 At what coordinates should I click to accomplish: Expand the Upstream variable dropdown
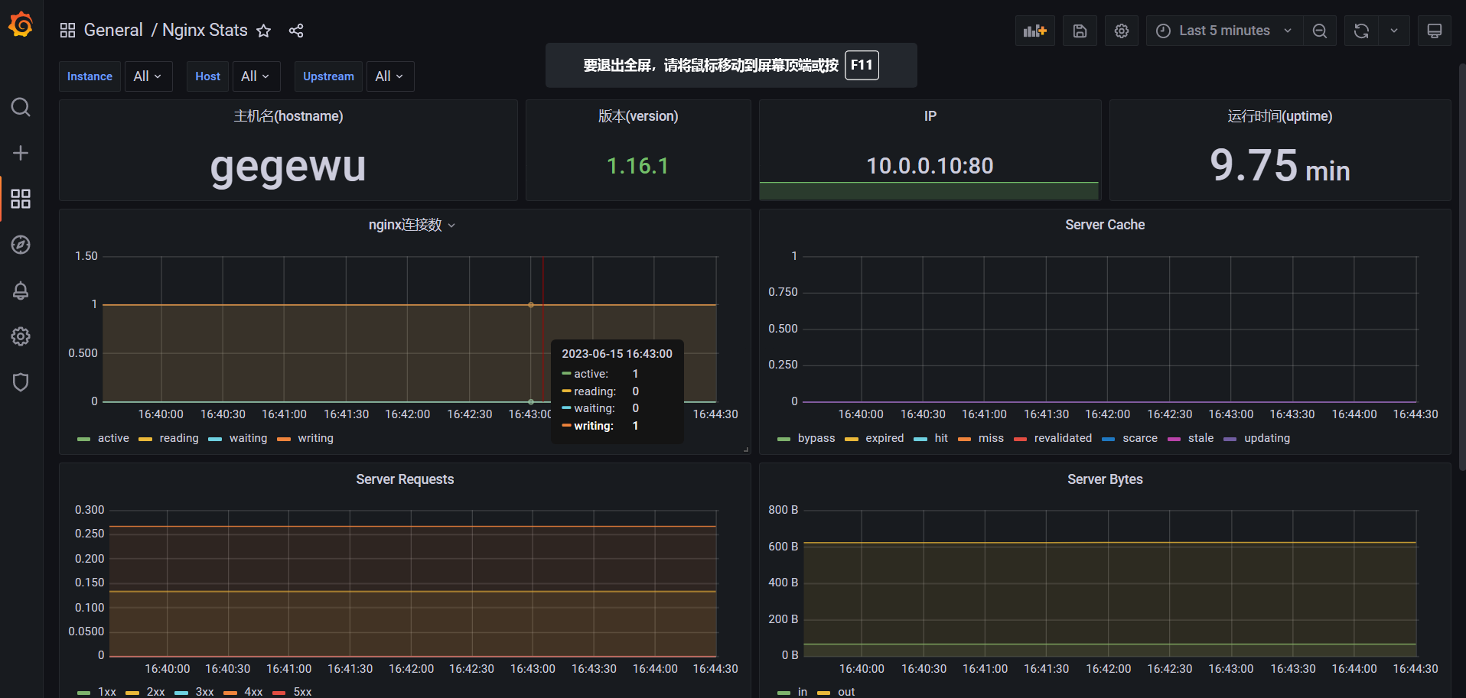coord(389,76)
